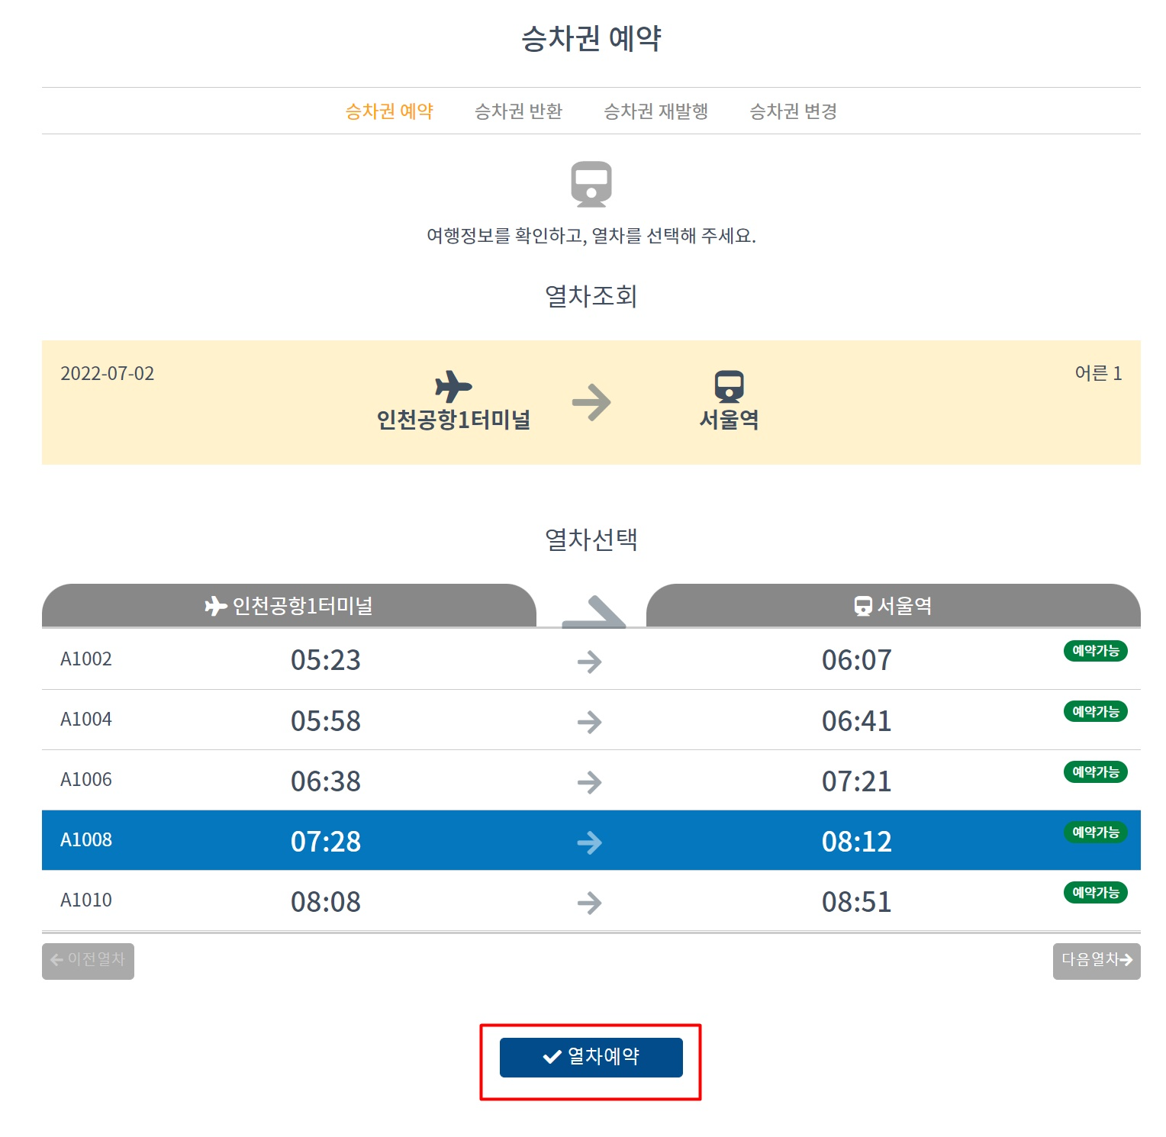Screen dimensions: 1166x1137
Task: Click the yellow travel info banner showing 2022-07-02
Action: pyautogui.click(x=583, y=401)
